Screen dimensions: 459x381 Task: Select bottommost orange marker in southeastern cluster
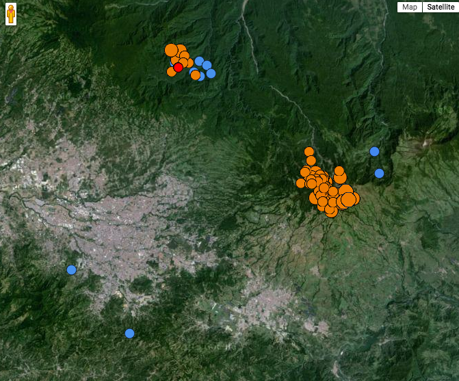click(x=331, y=211)
